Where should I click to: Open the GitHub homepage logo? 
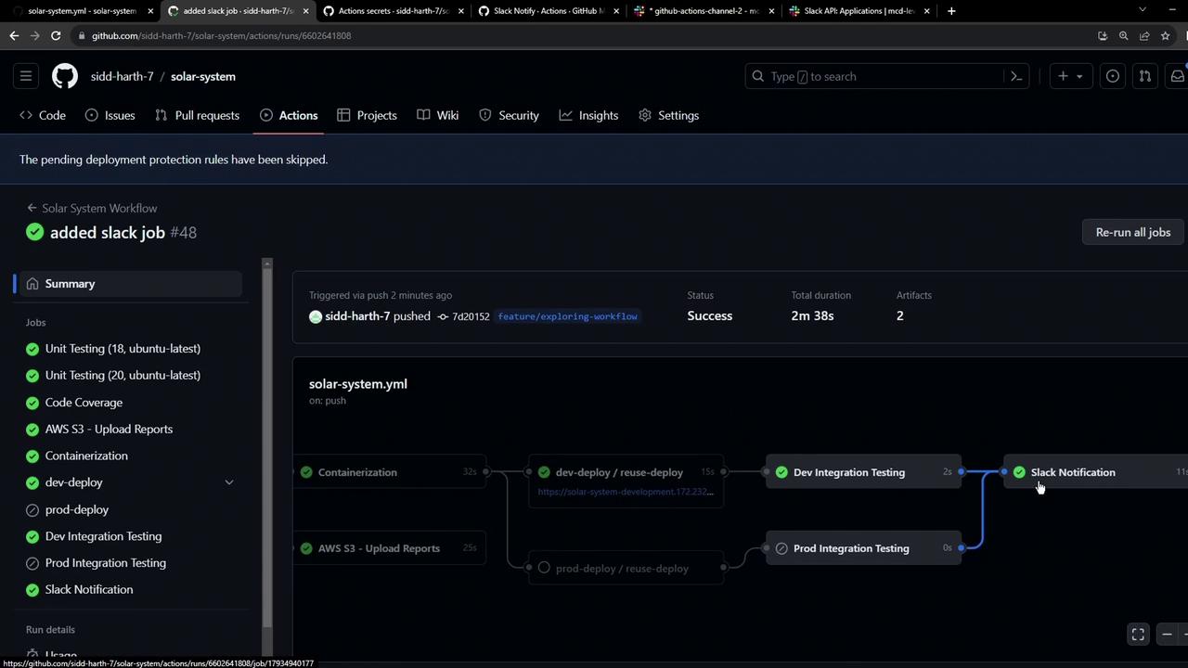click(65, 76)
